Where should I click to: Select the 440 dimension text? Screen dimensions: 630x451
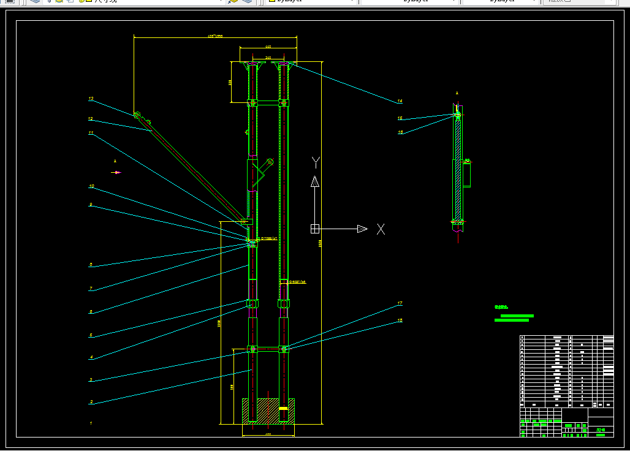pyautogui.click(x=268, y=47)
